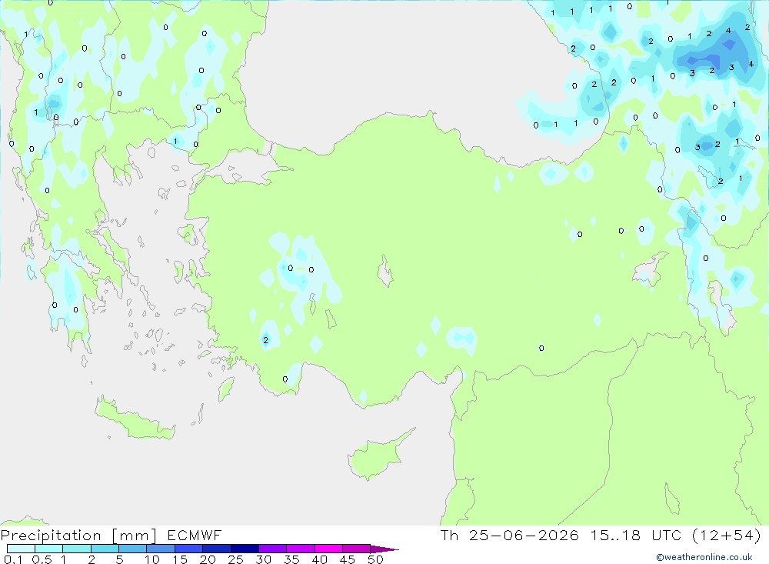Pick the legend swatch between 15 and 20
This screenshot has width=769, height=564.
click(x=189, y=549)
